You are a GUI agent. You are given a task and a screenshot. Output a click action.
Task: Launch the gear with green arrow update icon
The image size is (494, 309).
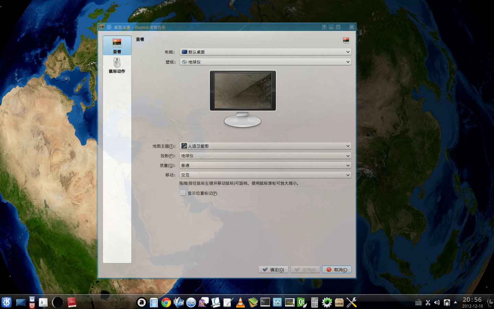click(x=327, y=302)
